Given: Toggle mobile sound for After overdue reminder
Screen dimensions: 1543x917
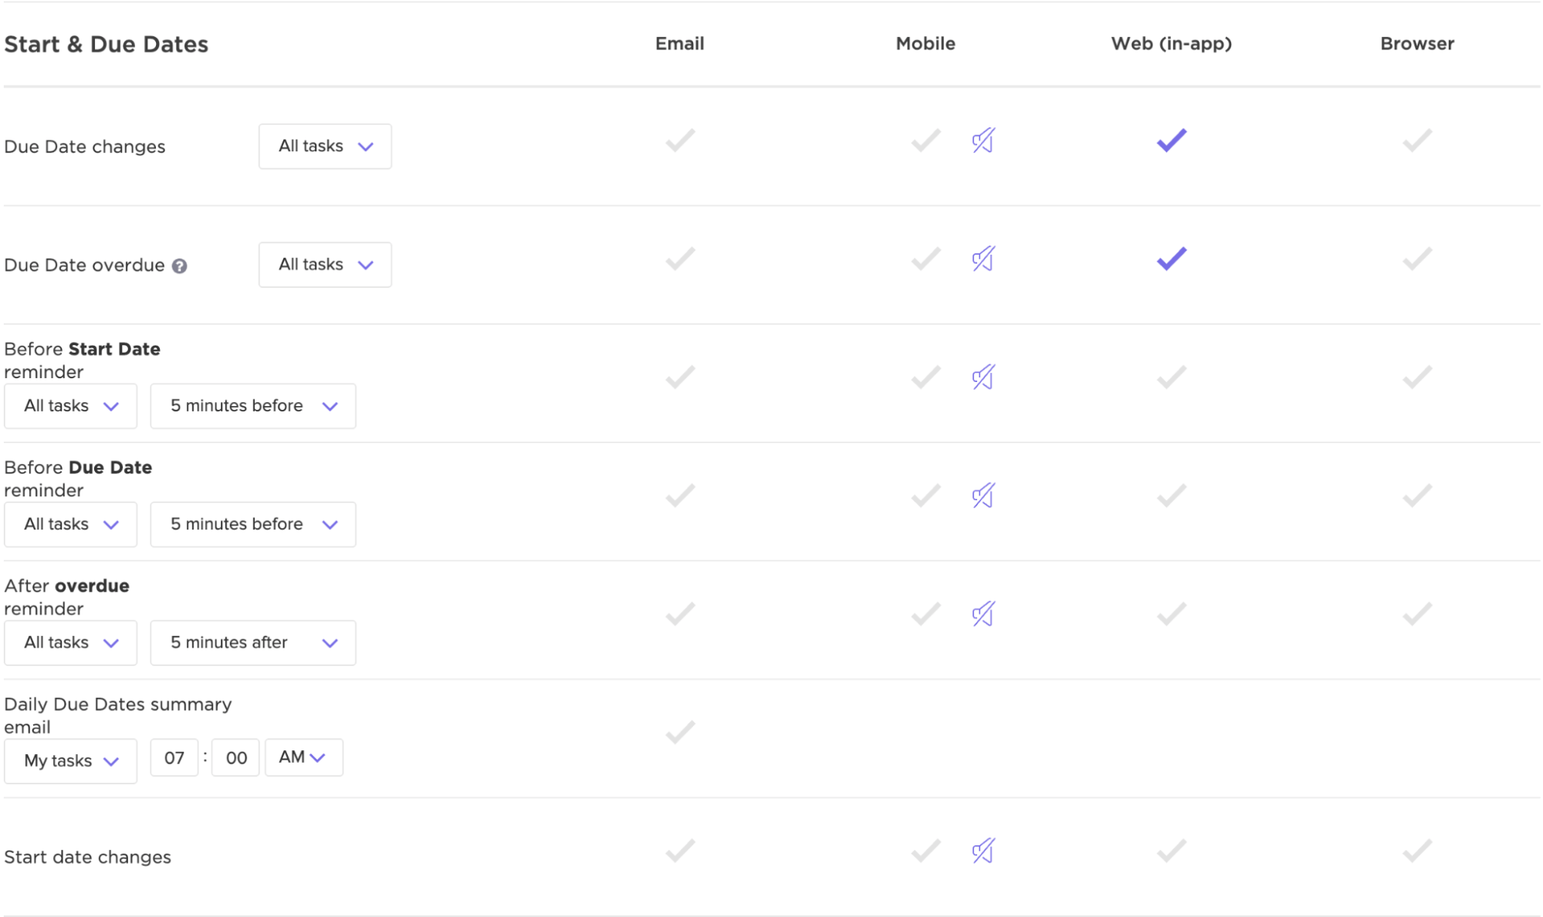Looking at the screenshot, I should [x=983, y=614].
